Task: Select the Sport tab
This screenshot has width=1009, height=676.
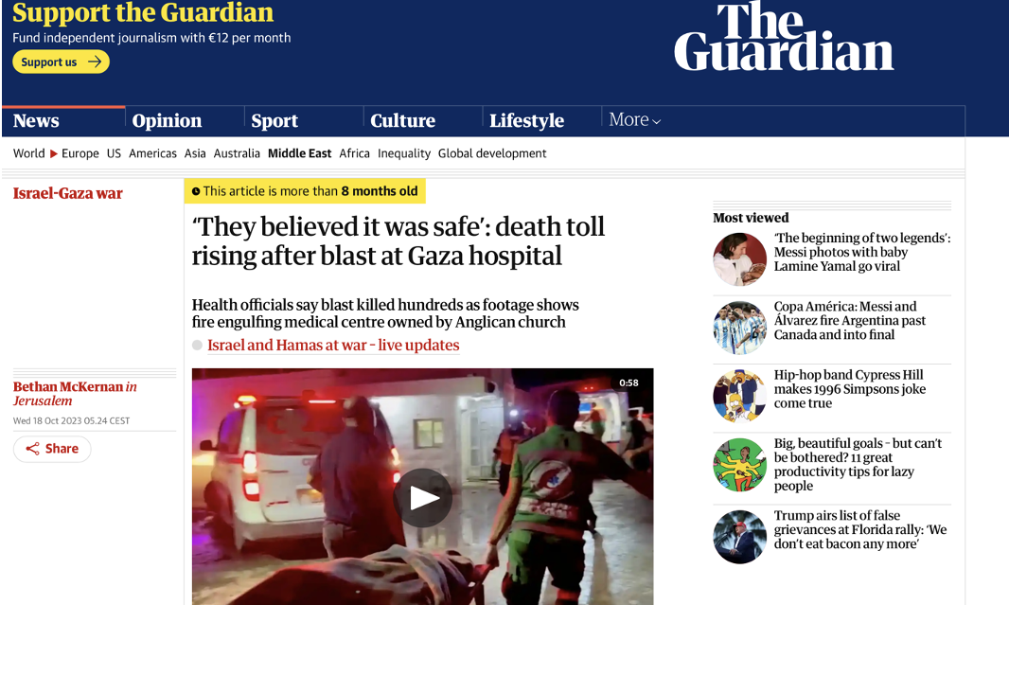Action: click(274, 120)
